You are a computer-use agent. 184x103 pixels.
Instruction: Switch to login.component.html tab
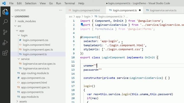coord(86,10)
